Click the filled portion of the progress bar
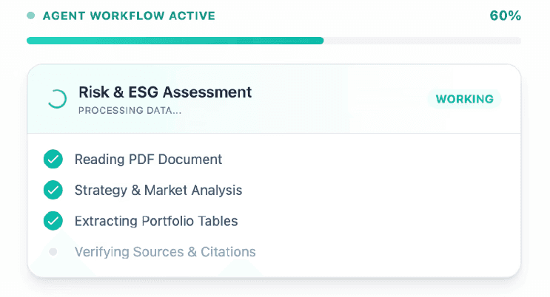 pos(175,41)
